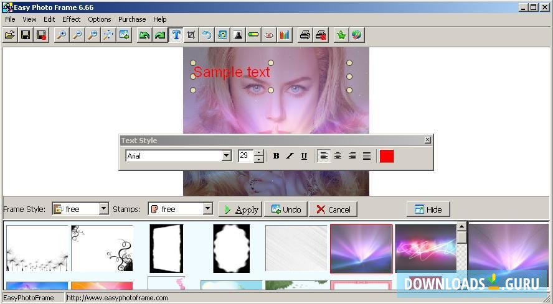Expand the Frame Style dropdown
Viewport: 553px width, 304px height.
pyautogui.click(x=103, y=210)
